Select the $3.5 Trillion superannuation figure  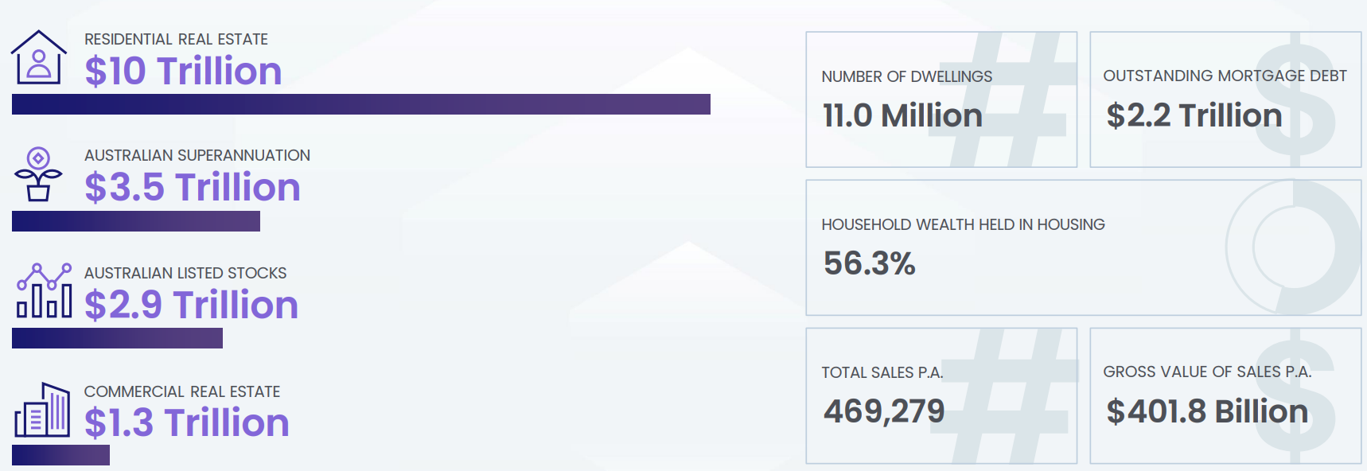click(x=193, y=188)
